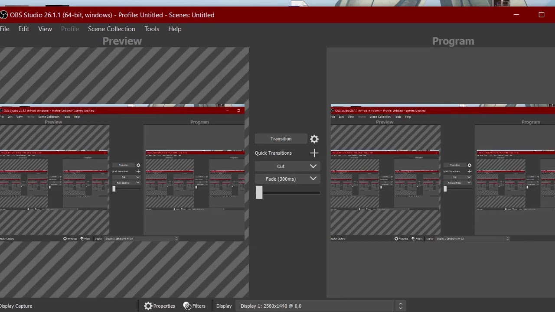Click the Preview canvas captured screen

pyautogui.click(x=122, y=172)
